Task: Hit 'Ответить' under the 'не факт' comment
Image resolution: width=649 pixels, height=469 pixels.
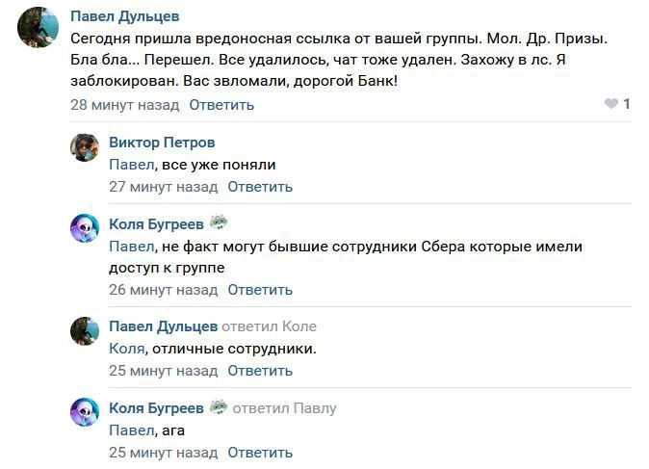Action: tap(260, 289)
